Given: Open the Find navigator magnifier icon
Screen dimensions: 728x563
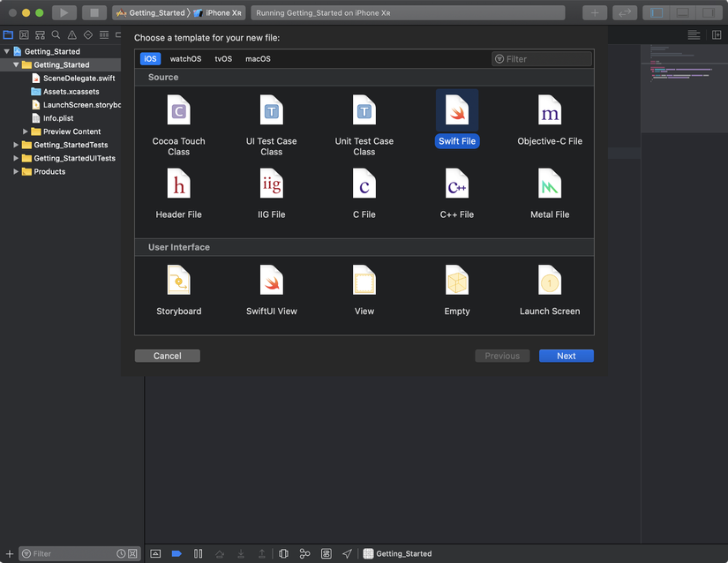Looking at the screenshot, I should point(56,35).
